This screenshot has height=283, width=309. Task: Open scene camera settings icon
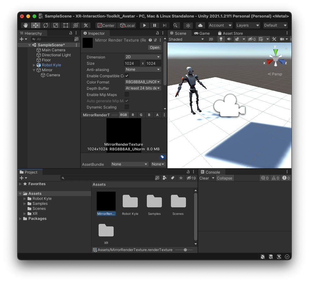(282, 39)
